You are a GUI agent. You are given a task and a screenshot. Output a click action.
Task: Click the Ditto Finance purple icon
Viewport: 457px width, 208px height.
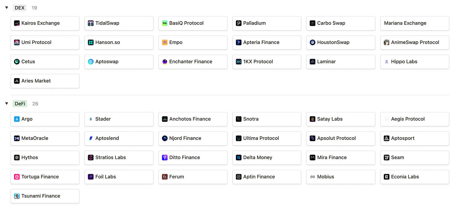[x=165, y=157]
